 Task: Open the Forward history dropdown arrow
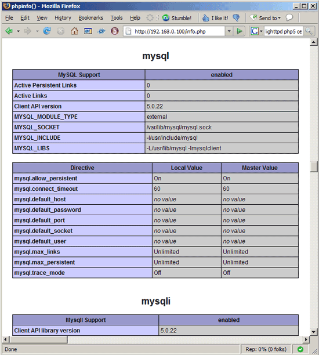pyautogui.click(x=37, y=31)
